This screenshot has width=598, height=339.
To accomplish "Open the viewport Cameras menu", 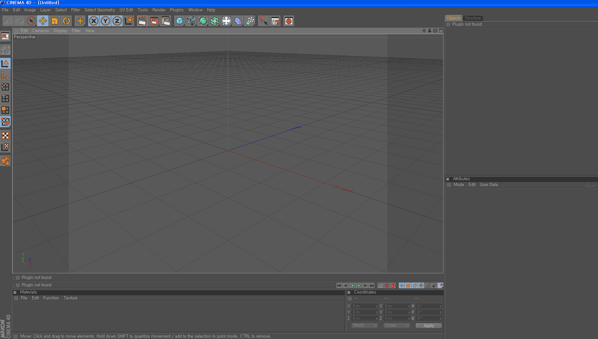I will 41,31.
